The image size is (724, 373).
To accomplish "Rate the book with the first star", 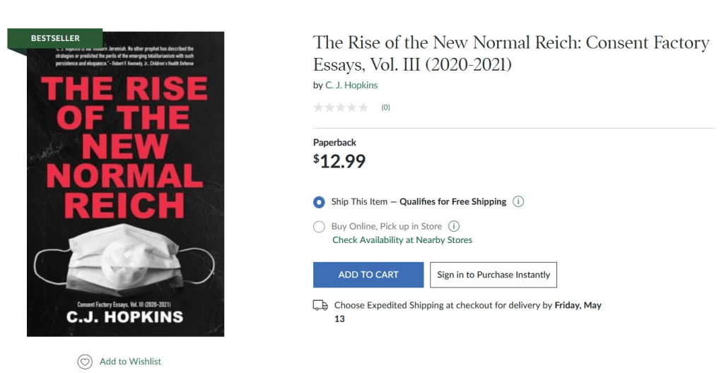I will click(x=318, y=107).
